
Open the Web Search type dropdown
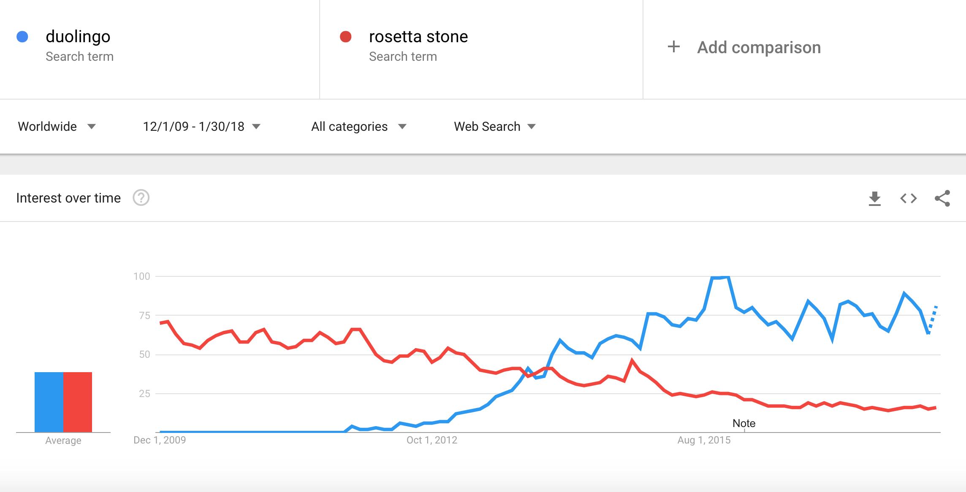click(x=494, y=126)
